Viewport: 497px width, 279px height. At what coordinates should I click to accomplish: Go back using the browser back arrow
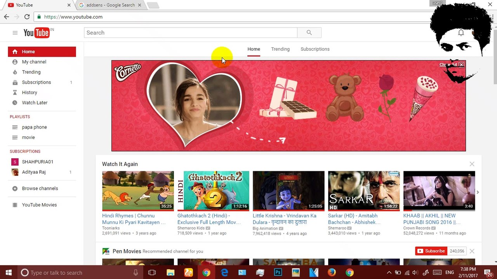tap(7, 17)
